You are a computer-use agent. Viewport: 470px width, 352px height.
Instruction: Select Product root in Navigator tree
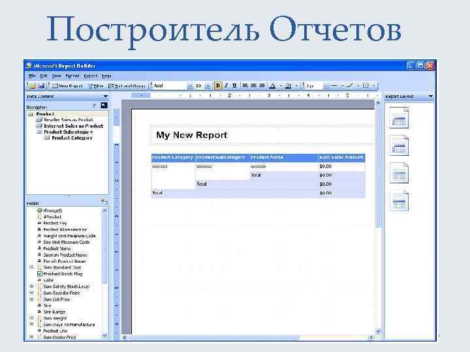[x=45, y=114]
